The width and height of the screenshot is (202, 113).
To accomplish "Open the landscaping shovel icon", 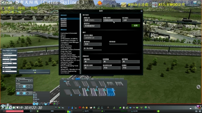I will (114, 108).
